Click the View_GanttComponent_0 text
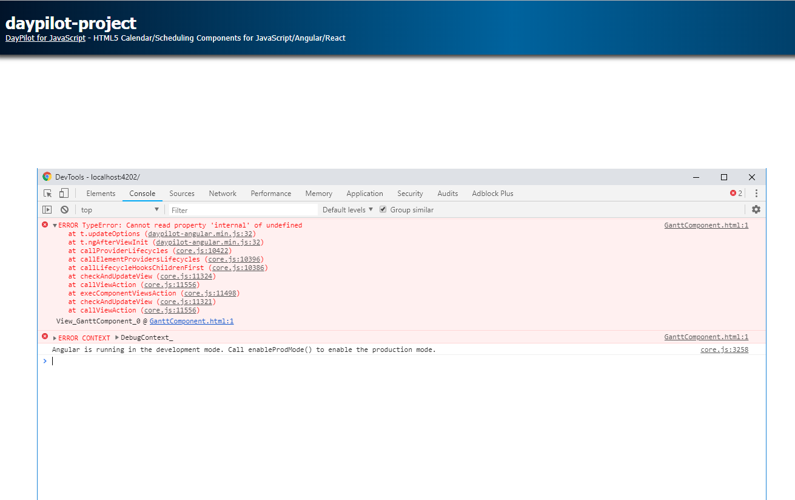 [98, 321]
